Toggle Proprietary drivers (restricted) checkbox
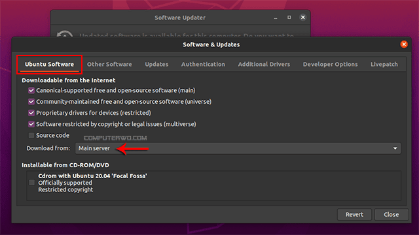The image size is (419, 235). pyautogui.click(x=31, y=113)
